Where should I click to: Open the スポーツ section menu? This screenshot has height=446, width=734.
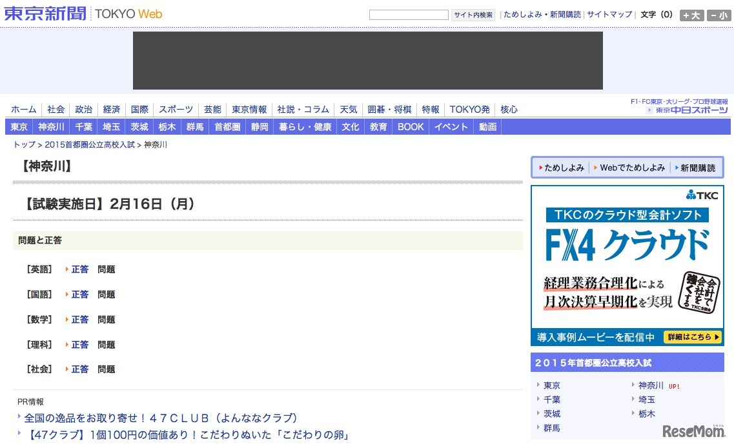pos(175,109)
